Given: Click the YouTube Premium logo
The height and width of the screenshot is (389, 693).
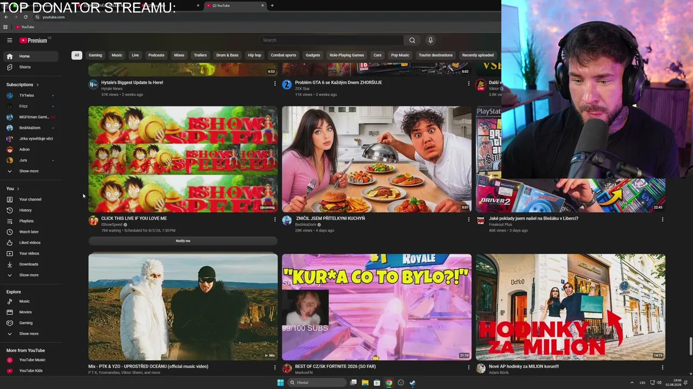Looking at the screenshot, I should coord(34,40).
